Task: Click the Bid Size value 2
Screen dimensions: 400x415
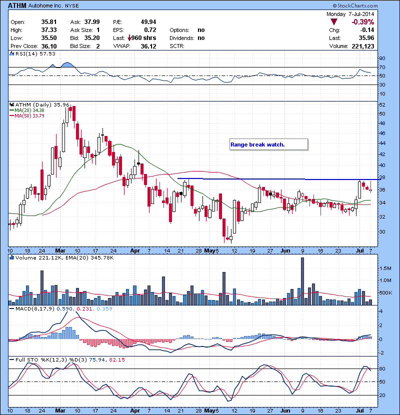Action: pos(98,46)
